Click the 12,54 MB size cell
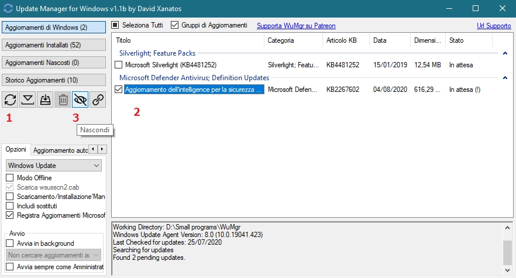The height and width of the screenshot is (278, 516). (x=427, y=65)
